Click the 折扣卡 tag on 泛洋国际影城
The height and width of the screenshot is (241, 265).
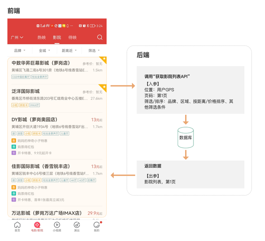(24, 105)
